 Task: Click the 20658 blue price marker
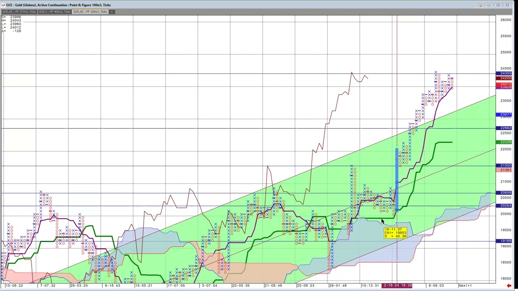coord(504,193)
